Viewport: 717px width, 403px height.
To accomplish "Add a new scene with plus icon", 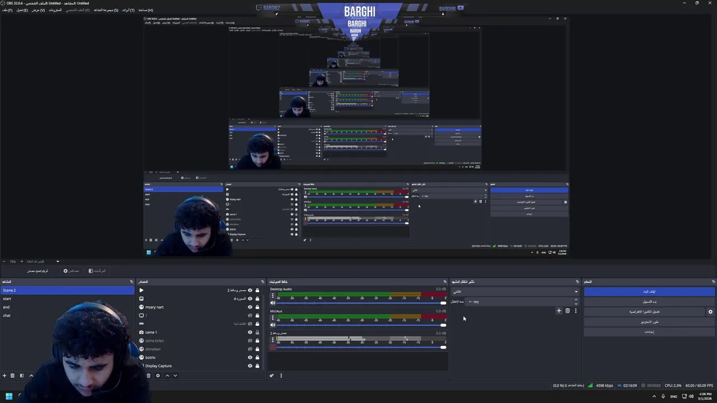I will tap(4, 376).
